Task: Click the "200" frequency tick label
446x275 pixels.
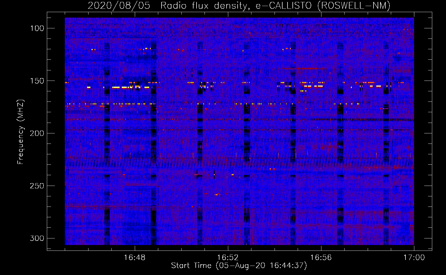Action: 37,133
